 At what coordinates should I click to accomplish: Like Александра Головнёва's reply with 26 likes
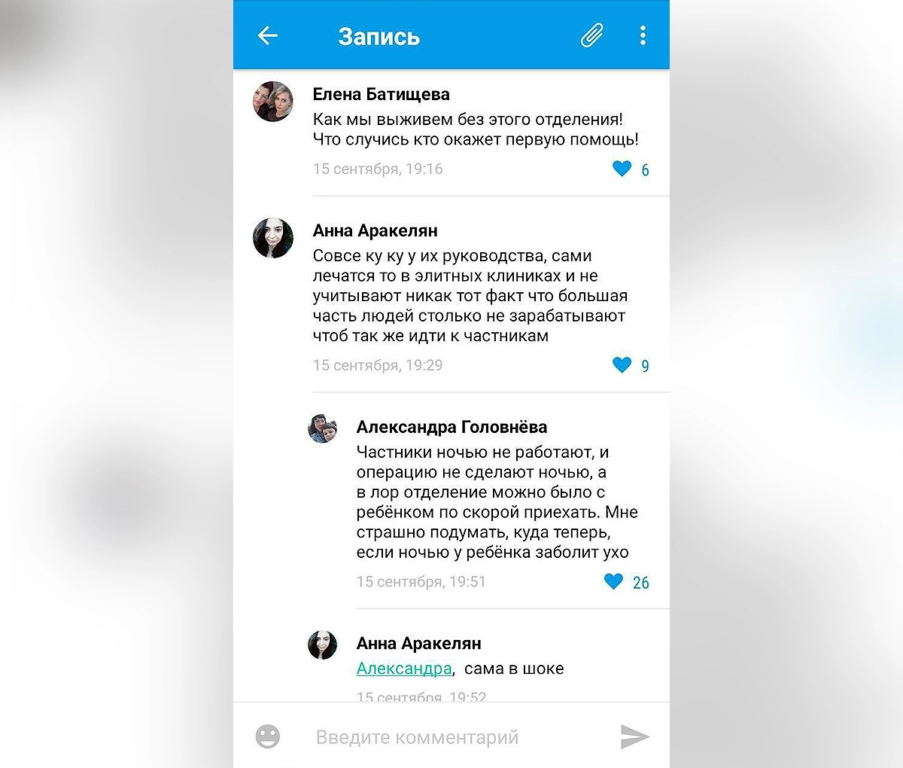614,581
